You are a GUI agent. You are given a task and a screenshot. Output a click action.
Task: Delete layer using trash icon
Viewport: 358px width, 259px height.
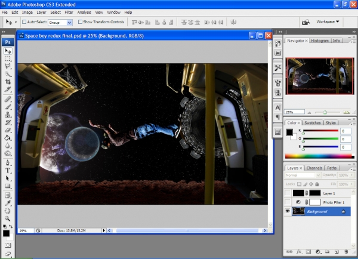346,252
